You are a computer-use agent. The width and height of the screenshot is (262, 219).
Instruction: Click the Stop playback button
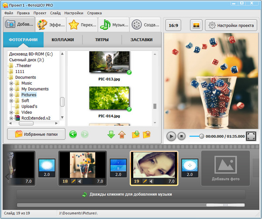(182, 136)
